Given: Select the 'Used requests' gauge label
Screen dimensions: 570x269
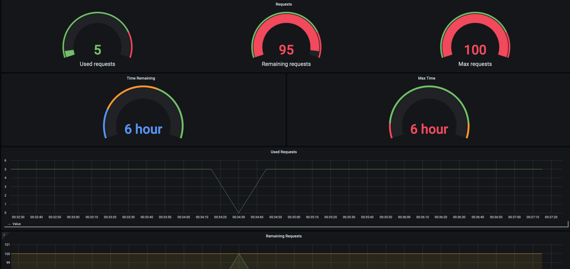Looking at the screenshot, I should [x=97, y=64].
